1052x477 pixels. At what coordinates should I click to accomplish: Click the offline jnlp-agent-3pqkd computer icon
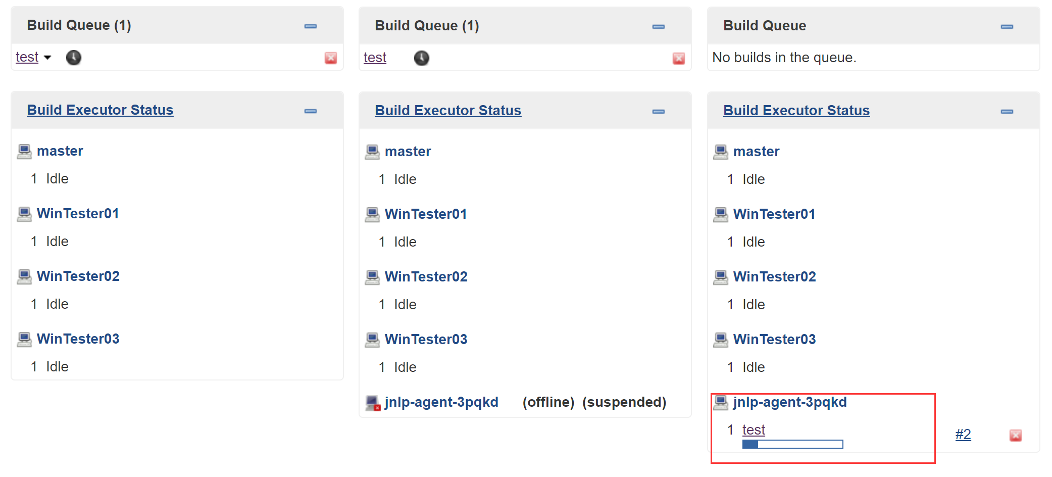point(373,403)
